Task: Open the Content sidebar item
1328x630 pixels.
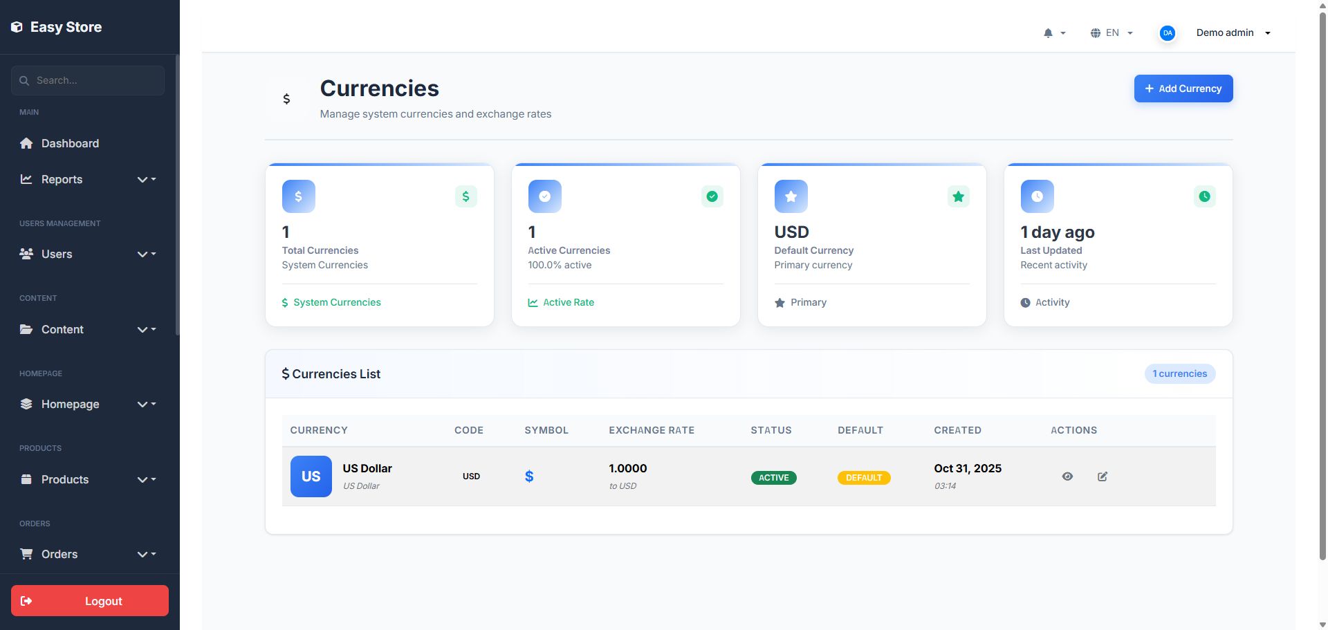Action: [88, 329]
